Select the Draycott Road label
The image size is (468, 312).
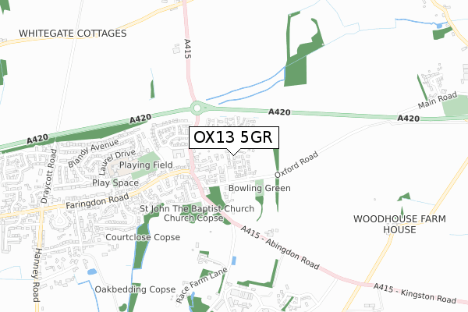click(x=48, y=176)
